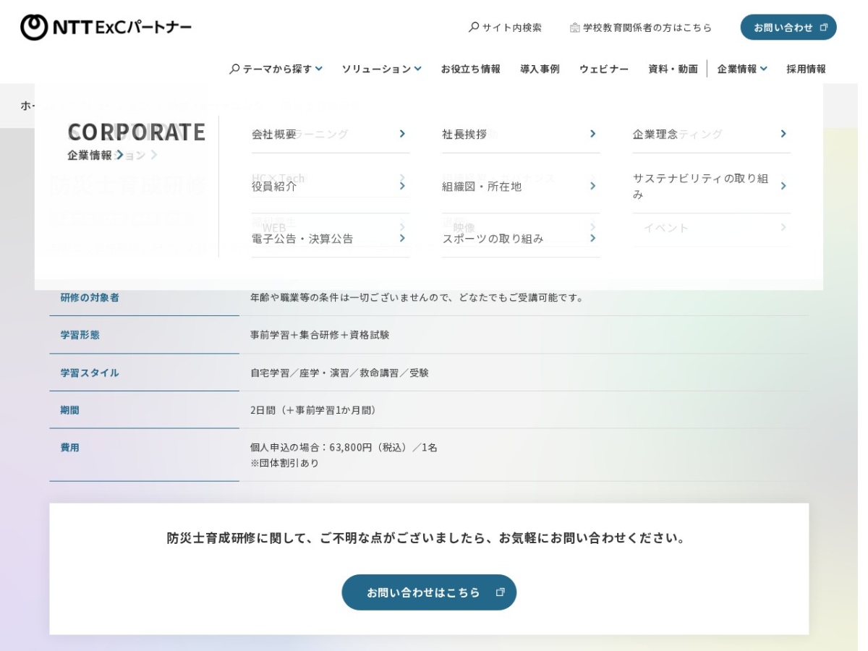Click the NTT ExC Partner logo
This screenshot has height=651, width=868.
[x=106, y=27]
